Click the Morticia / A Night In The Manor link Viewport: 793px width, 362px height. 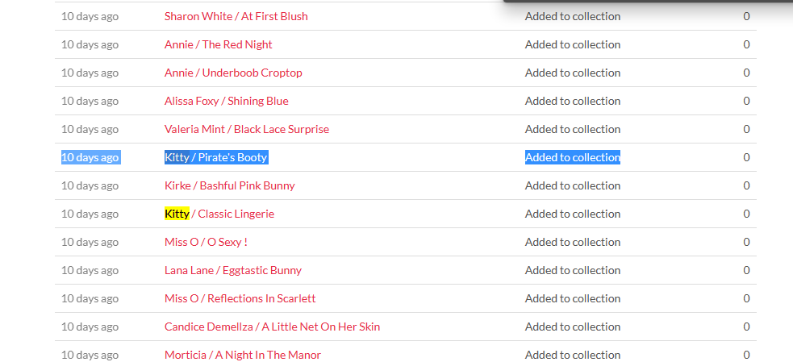[x=242, y=355]
